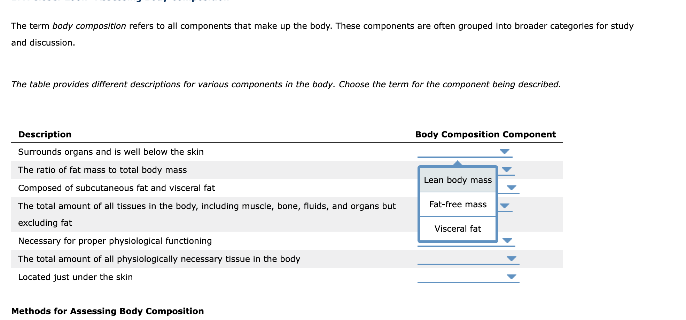Click the blue triangle on the last row selector
The width and height of the screenshot is (686, 320).
(x=511, y=277)
